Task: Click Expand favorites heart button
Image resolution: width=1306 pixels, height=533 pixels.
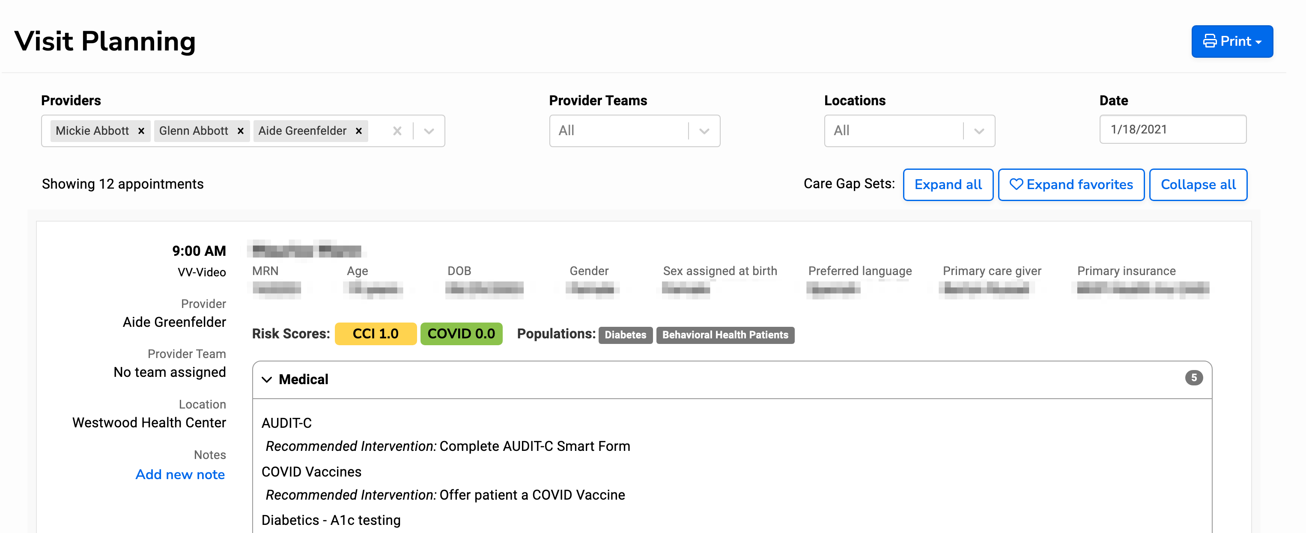Action: click(x=1071, y=184)
